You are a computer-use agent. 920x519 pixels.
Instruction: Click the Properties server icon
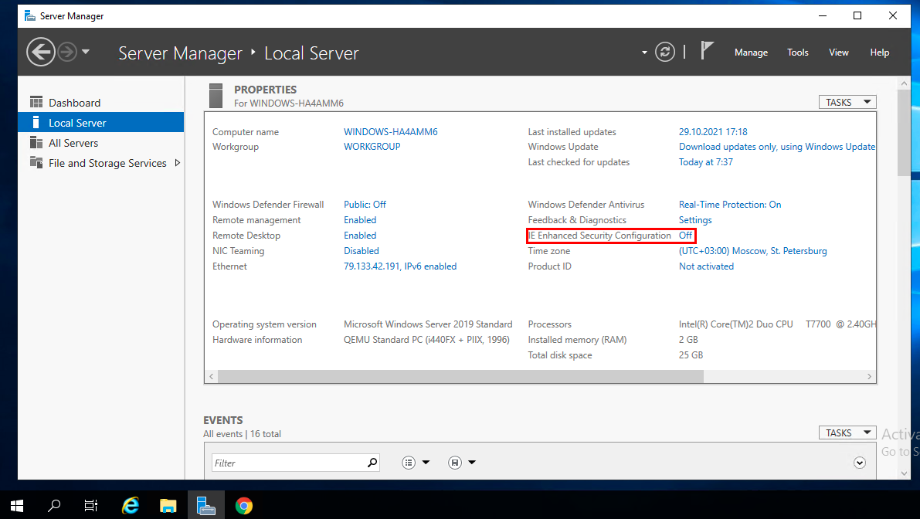coord(216,96)
